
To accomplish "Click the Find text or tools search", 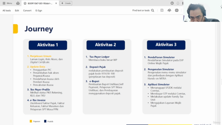I will 143,10.
